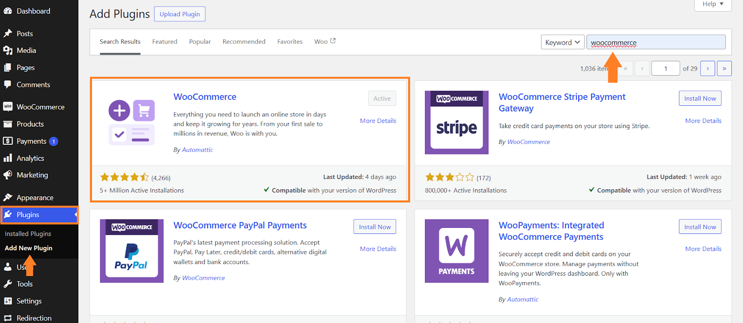
Task: Click the WooCommerce star rating
Action: click(124, 177)
